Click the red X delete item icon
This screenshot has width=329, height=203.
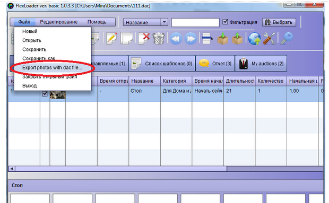144,38
